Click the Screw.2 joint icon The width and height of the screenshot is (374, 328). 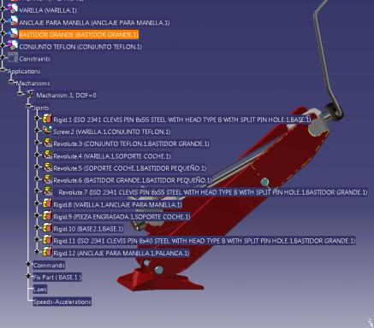coord(47,131)
